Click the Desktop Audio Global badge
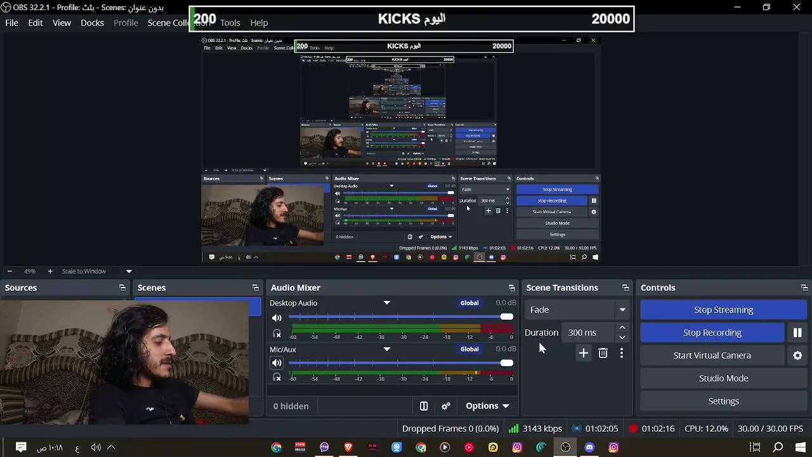Screen dimensions: 812x457 click(469, 303)
